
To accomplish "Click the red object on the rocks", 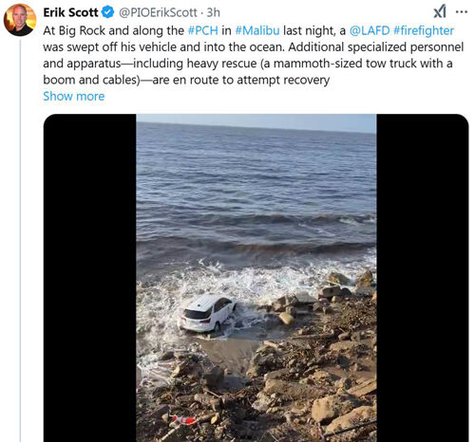I will pyautogui.click(x=181, y=420).
